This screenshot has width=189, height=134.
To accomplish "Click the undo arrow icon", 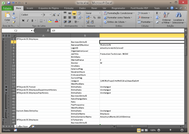I will click(13, 3).
